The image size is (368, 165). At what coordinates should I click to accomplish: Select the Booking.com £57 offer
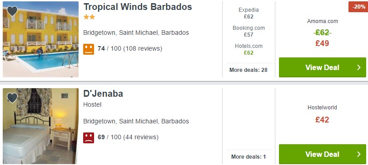[x=249, y=31]
